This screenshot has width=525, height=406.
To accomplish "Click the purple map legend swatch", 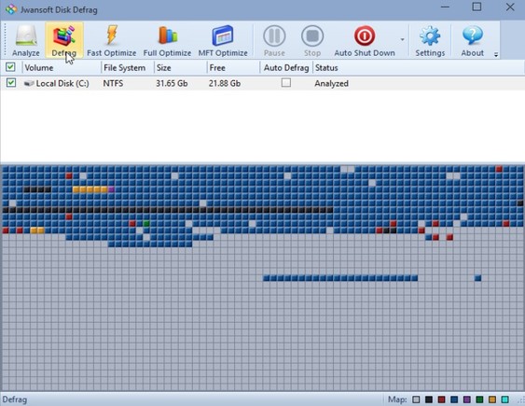I will [x=467, y=399].
